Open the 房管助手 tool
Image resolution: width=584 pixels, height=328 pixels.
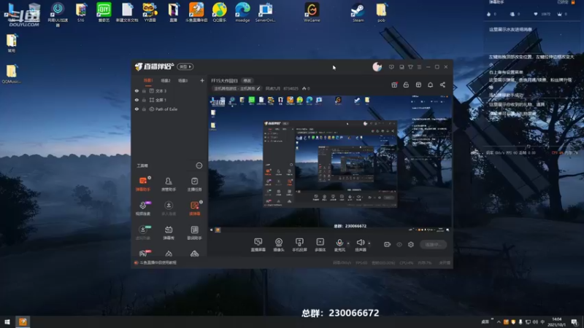pyautogui.click(x=169, y=184)
